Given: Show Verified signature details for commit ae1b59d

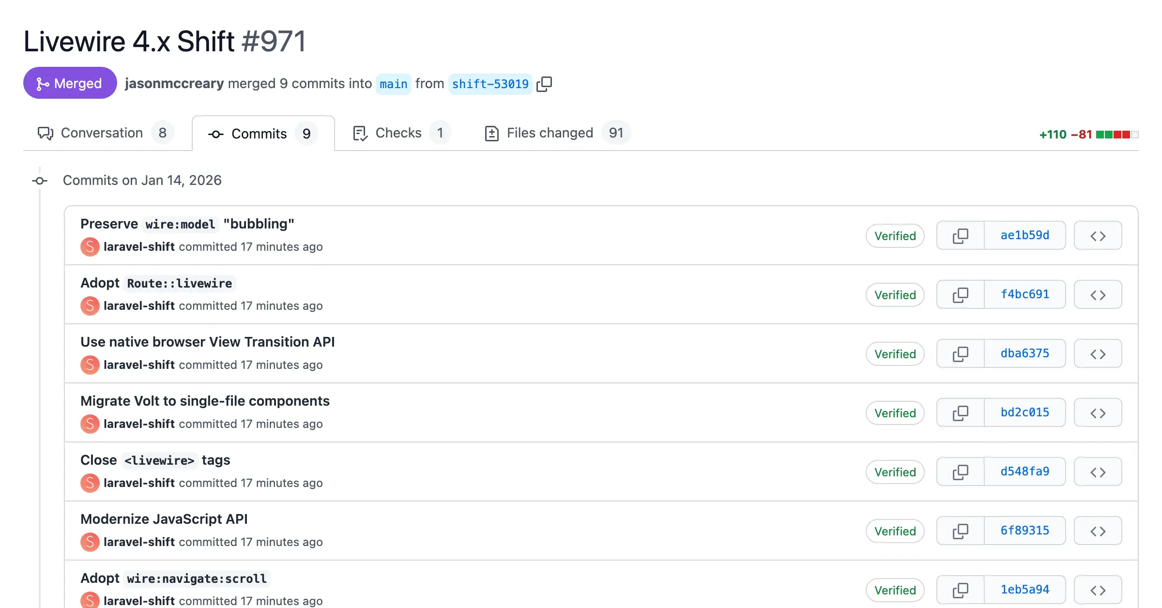Looking at the screenshot, I should coord(895,236).
